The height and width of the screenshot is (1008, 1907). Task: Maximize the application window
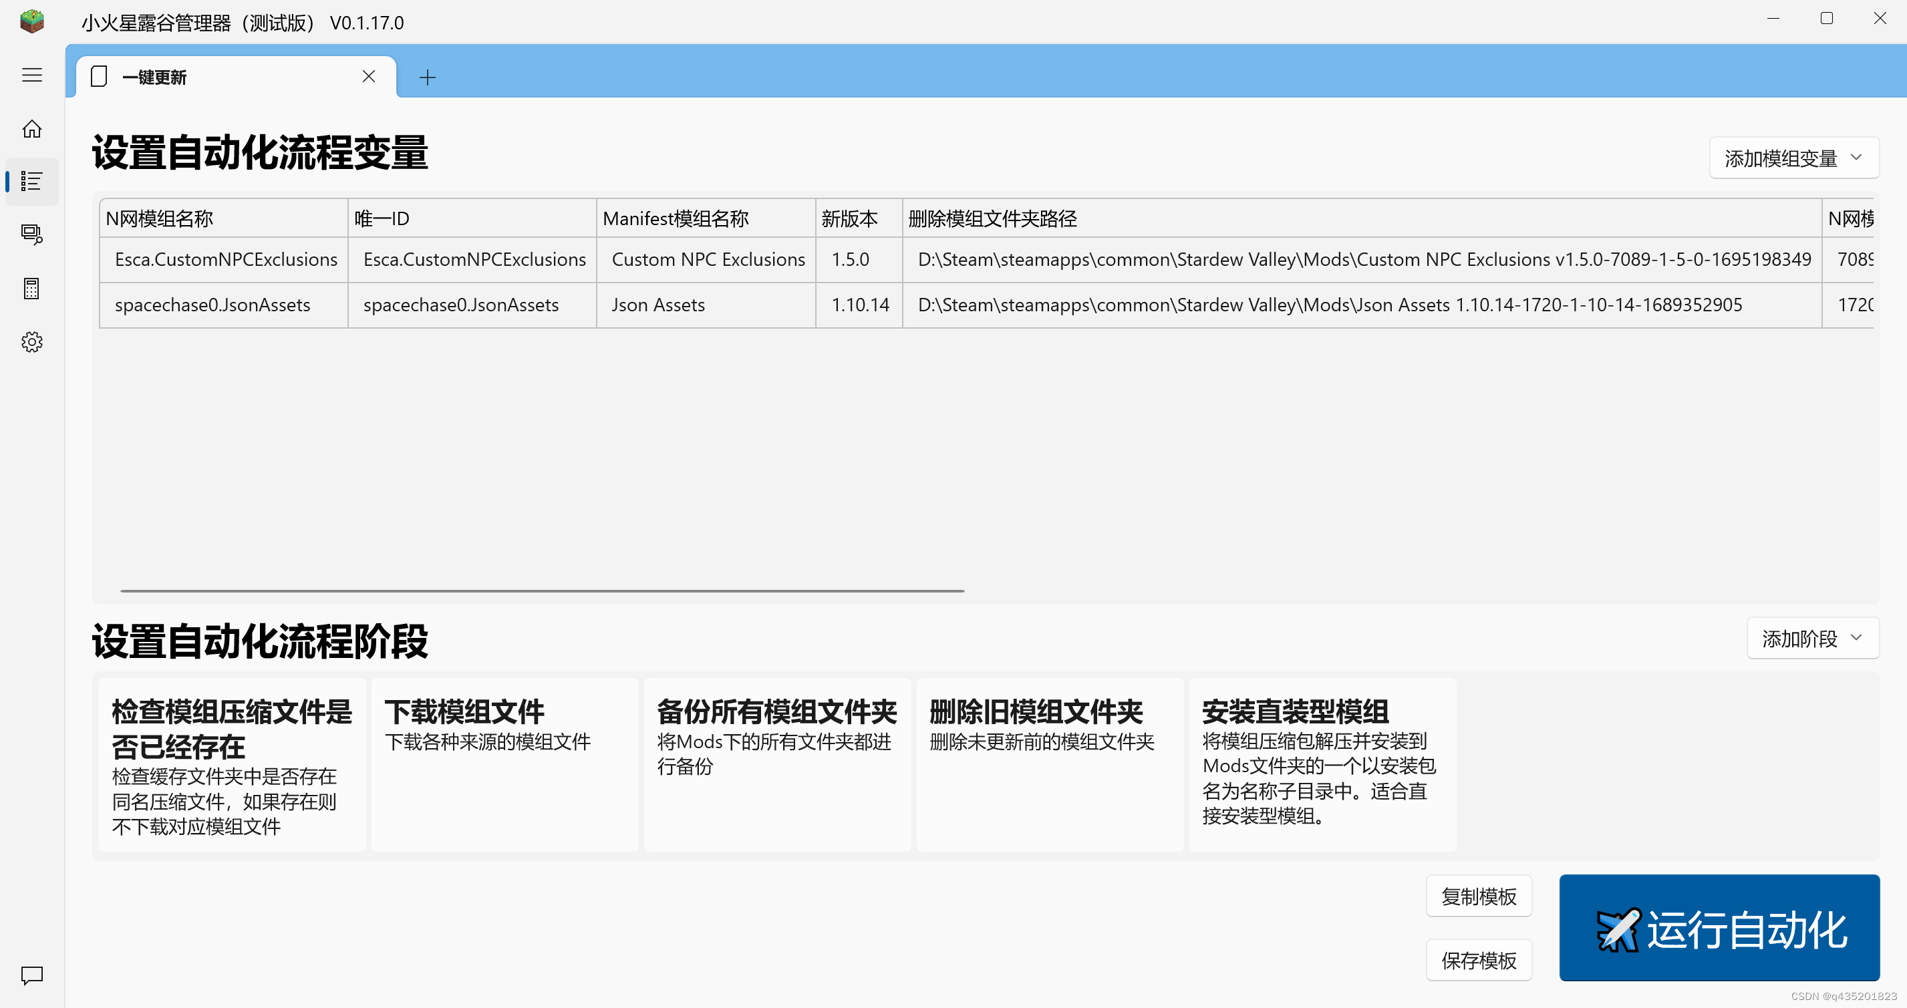coord(1826,19)
